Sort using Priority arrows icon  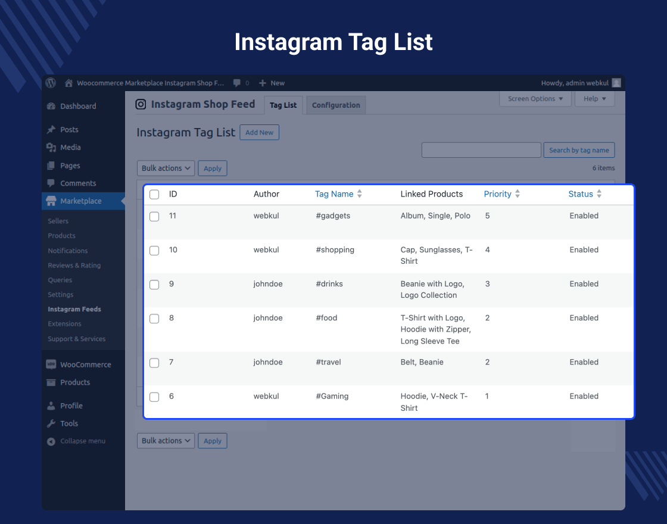(518, 194)
